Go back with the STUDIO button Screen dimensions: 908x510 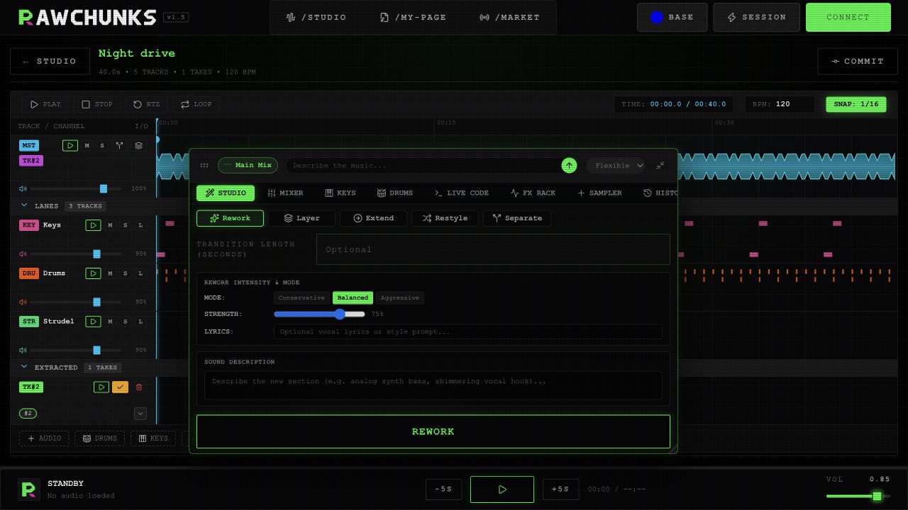point(50,61)
